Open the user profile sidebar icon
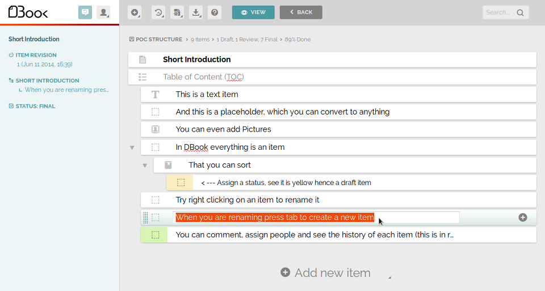The height and width of the screenshot is (291, 545). point(103,12)
